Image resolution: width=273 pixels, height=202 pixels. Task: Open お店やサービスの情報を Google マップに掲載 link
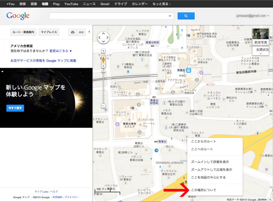point(43,61)
